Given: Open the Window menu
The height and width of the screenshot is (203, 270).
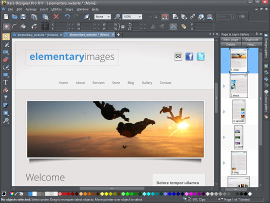Looking at the screenshot, I should pos(82,9).
